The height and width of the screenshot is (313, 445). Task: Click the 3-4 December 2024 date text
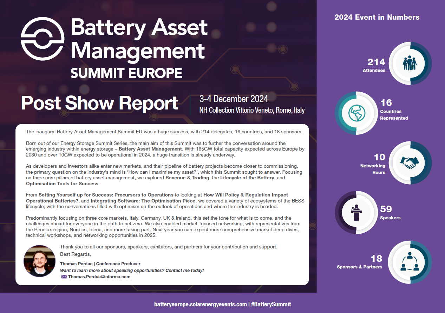[234, 99]
